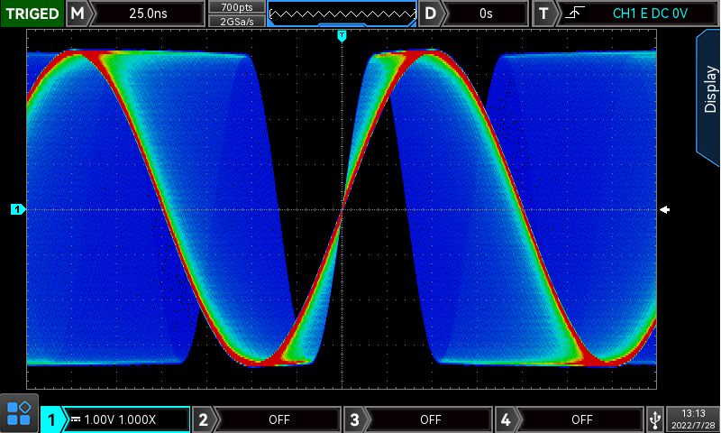Click the trigger level arrow on right edge

click(665, 209)
